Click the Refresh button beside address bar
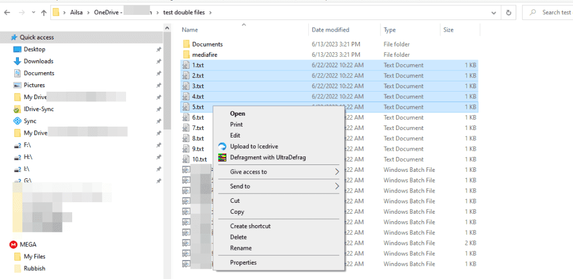The image size is (573, 279). [508, 12]
